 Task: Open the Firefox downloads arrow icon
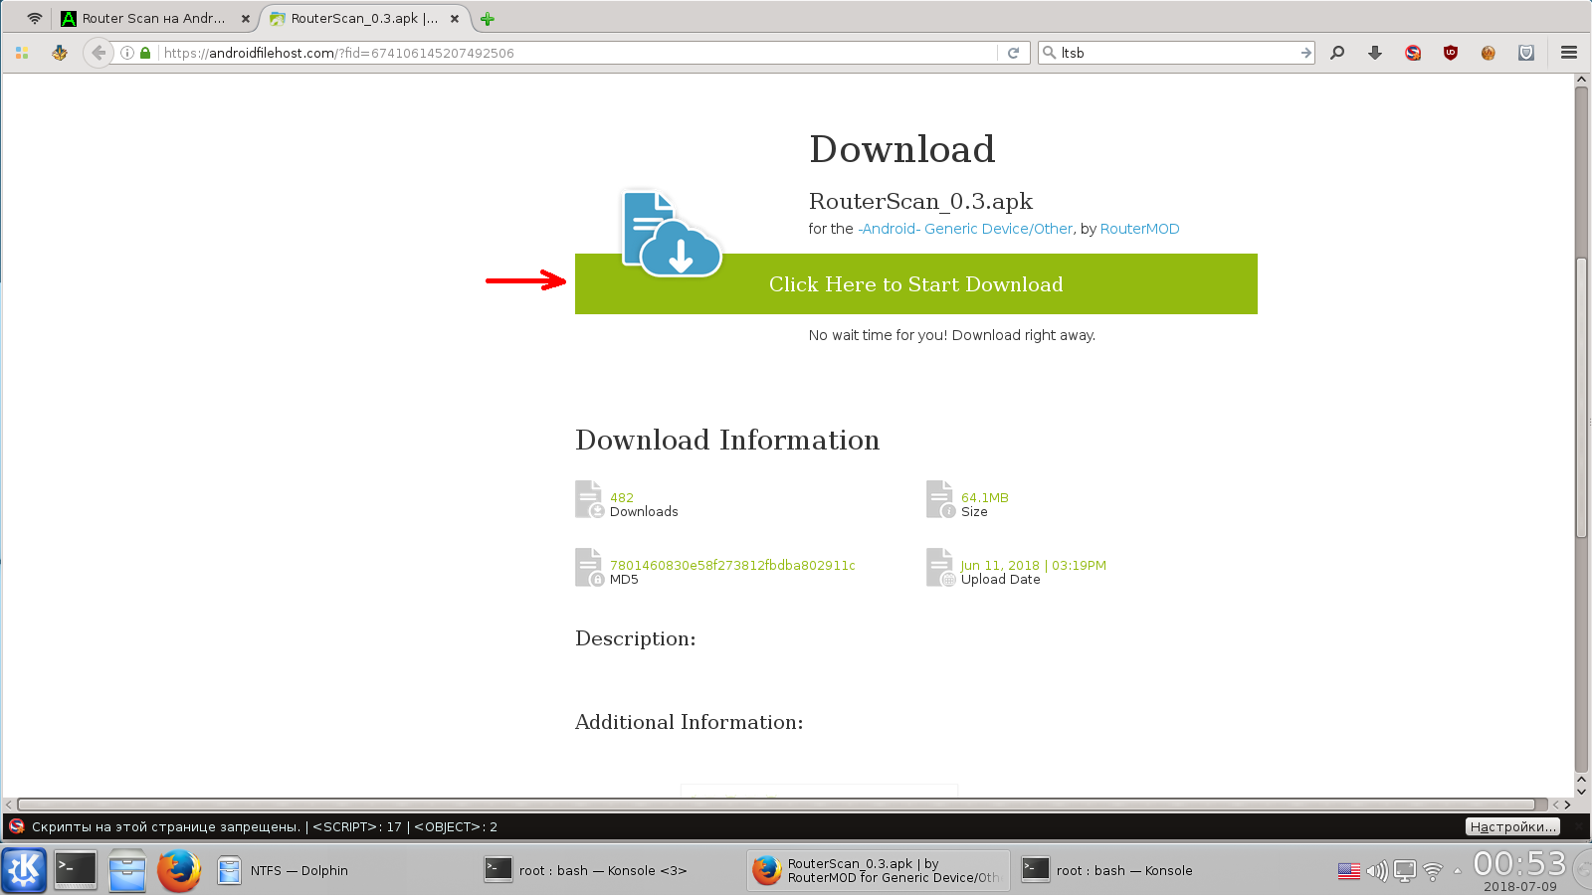click(1375, 53)
